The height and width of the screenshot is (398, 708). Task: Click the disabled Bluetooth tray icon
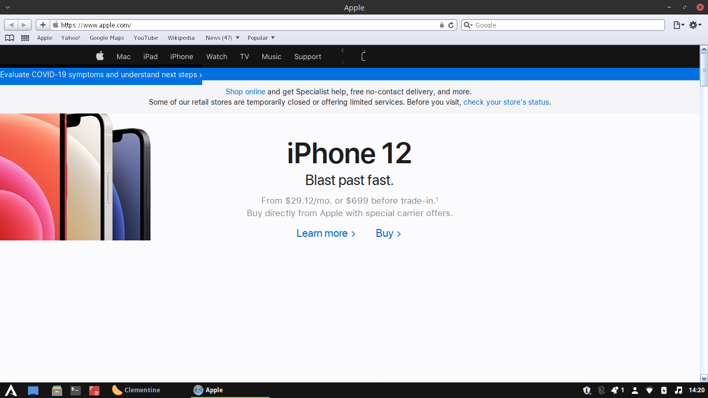click(601, 390)
